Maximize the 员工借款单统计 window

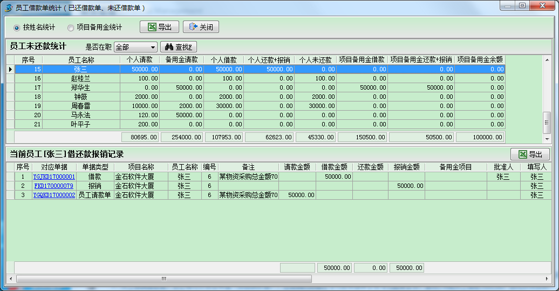(x=522, y=6)
